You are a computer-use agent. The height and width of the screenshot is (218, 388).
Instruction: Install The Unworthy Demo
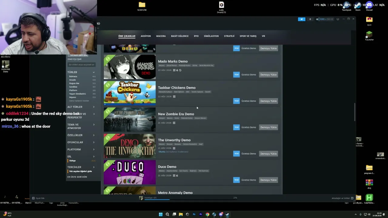269,154
